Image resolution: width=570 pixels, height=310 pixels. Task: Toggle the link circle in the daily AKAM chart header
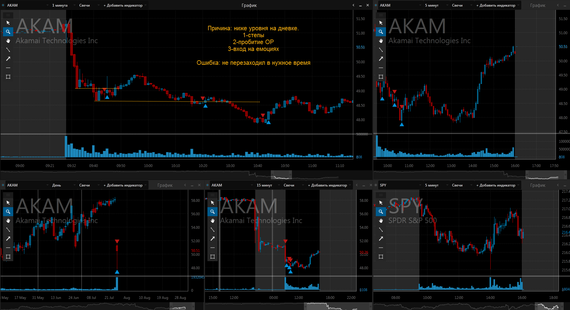click(x=3, y=185)
